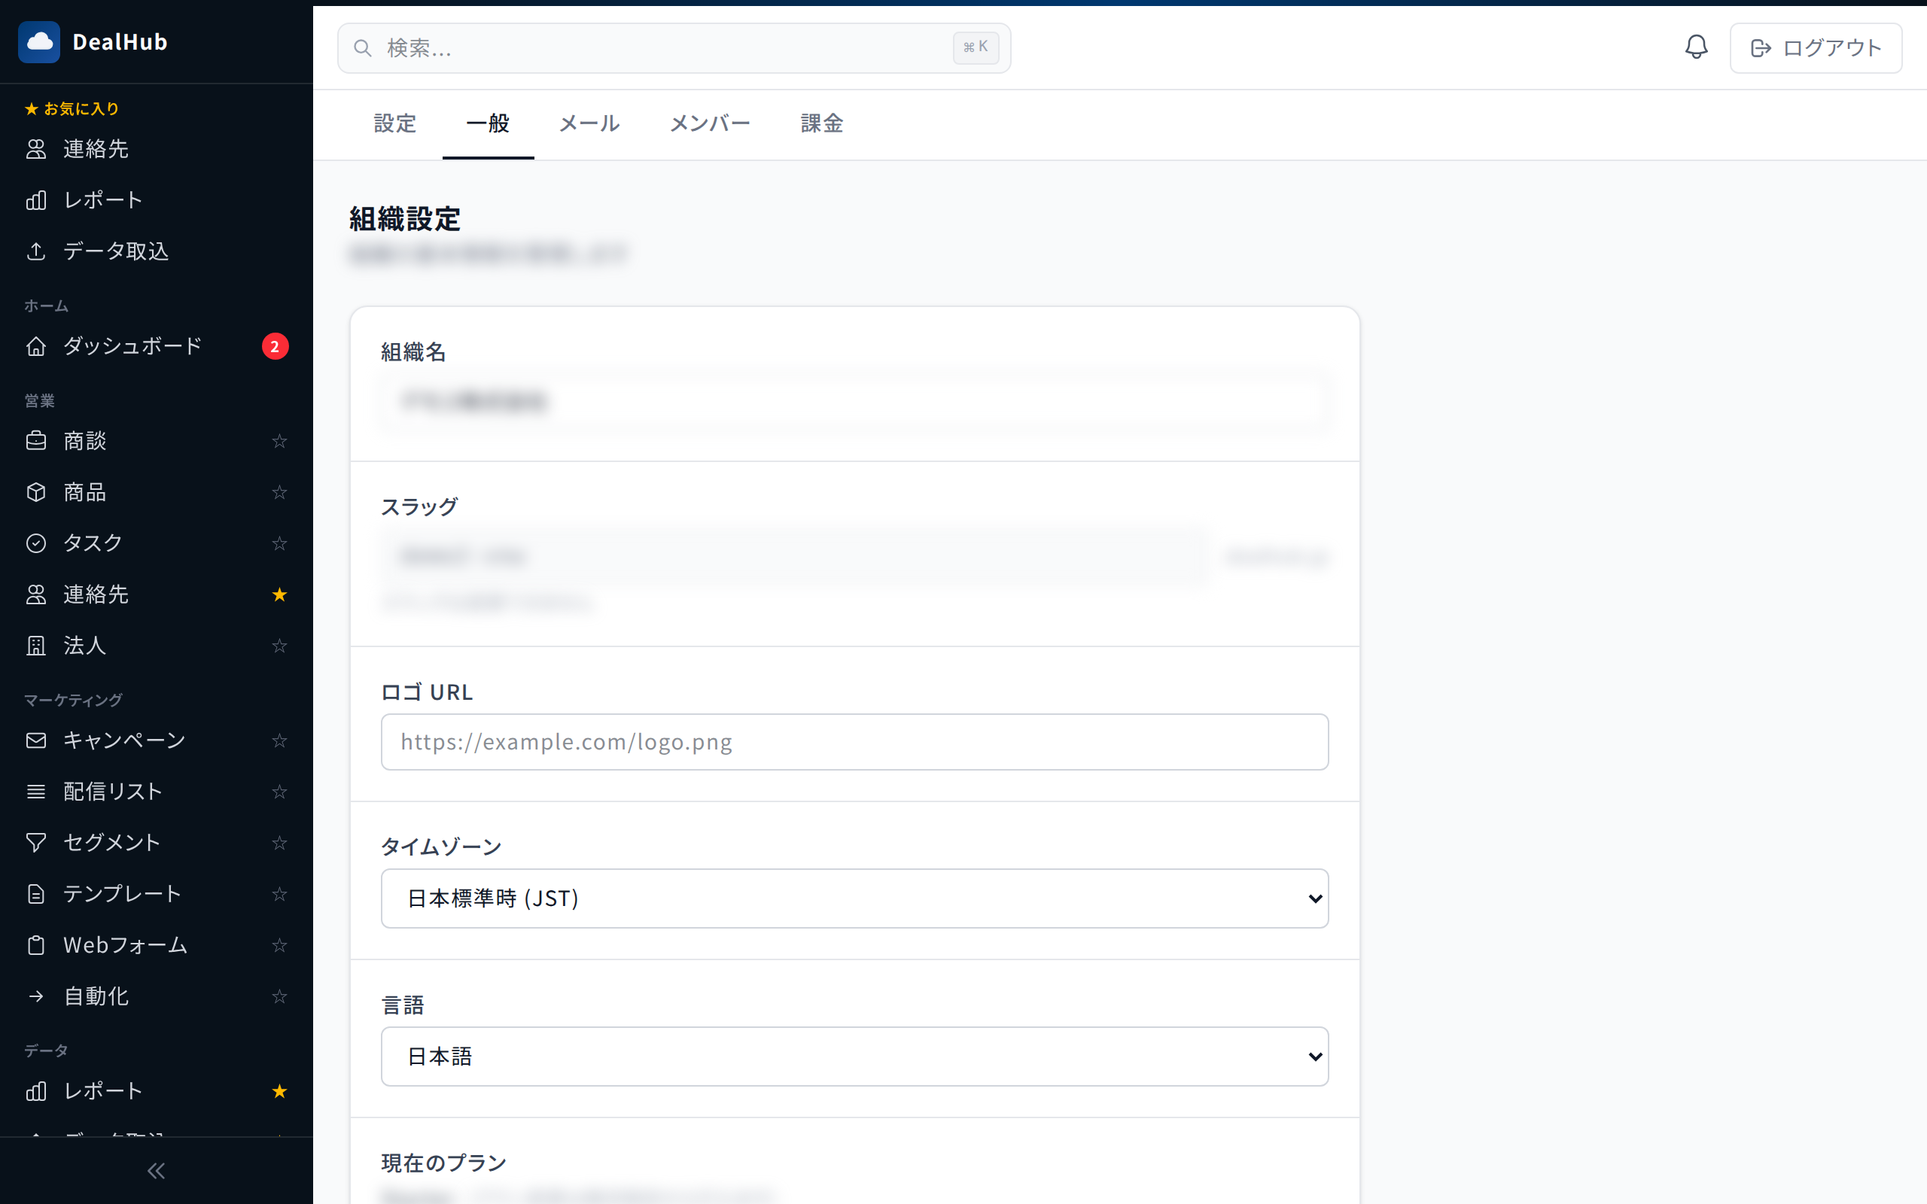Open ダッシュボード via its home icon

pos(36,346)
